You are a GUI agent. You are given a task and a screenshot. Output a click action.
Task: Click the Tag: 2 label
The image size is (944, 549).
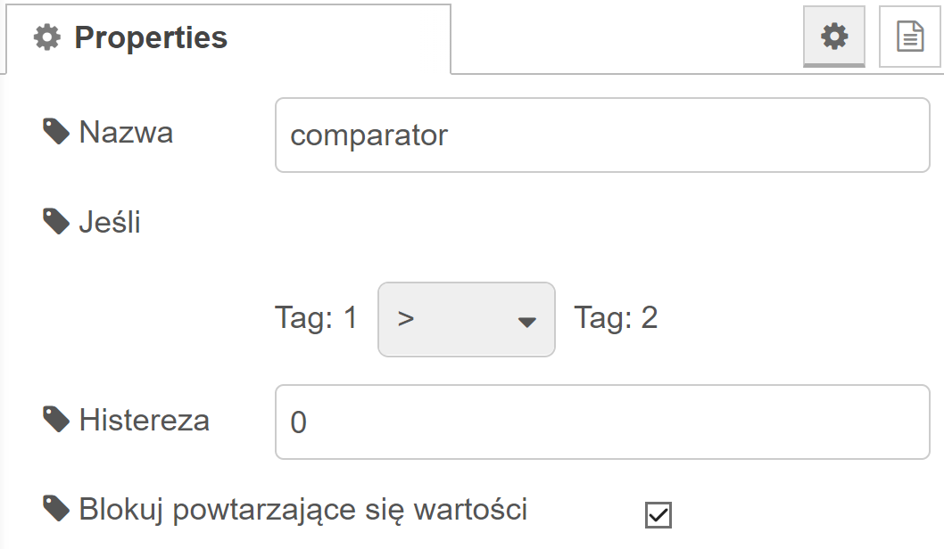click(616, 317)
